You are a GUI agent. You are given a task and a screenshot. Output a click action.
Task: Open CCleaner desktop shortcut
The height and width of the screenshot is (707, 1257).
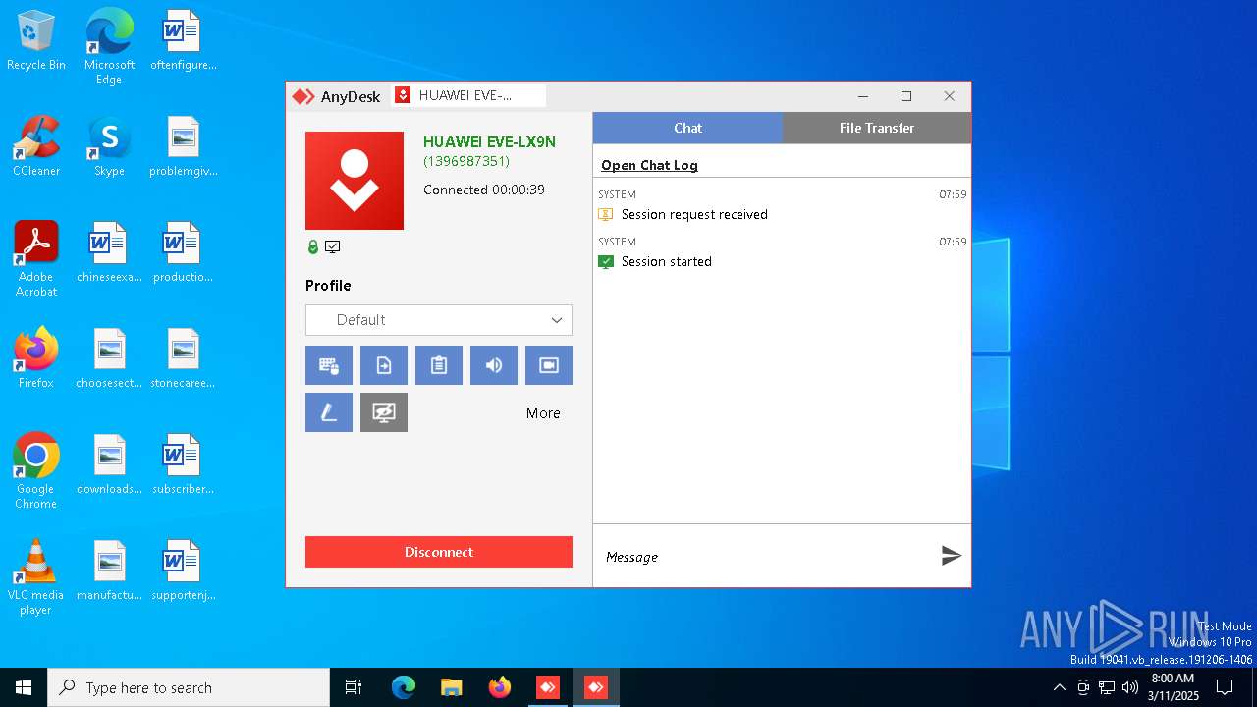[x=36, y=147]
